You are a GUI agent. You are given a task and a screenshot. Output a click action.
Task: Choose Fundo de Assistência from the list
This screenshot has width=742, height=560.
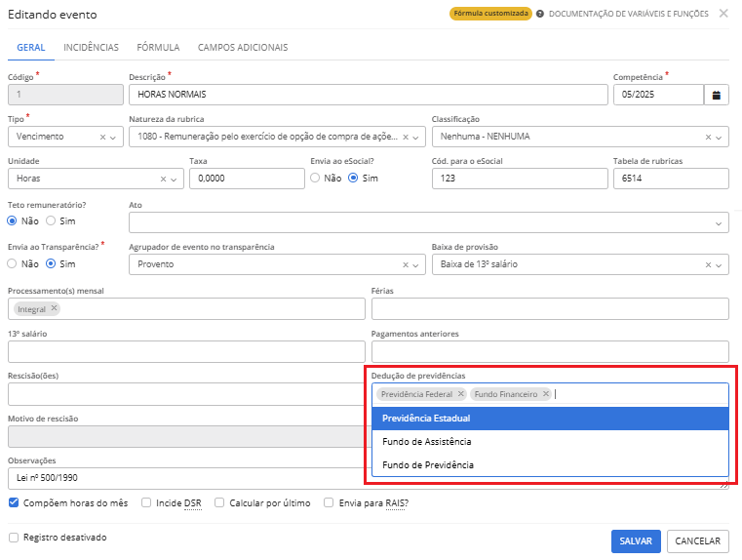[428, 441]
